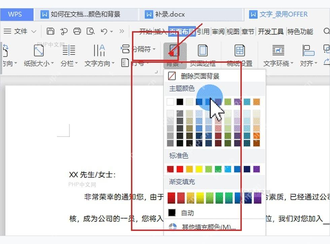Choose 自动 color option
This screenshot has height=244, width=330.
coord(215,213)
